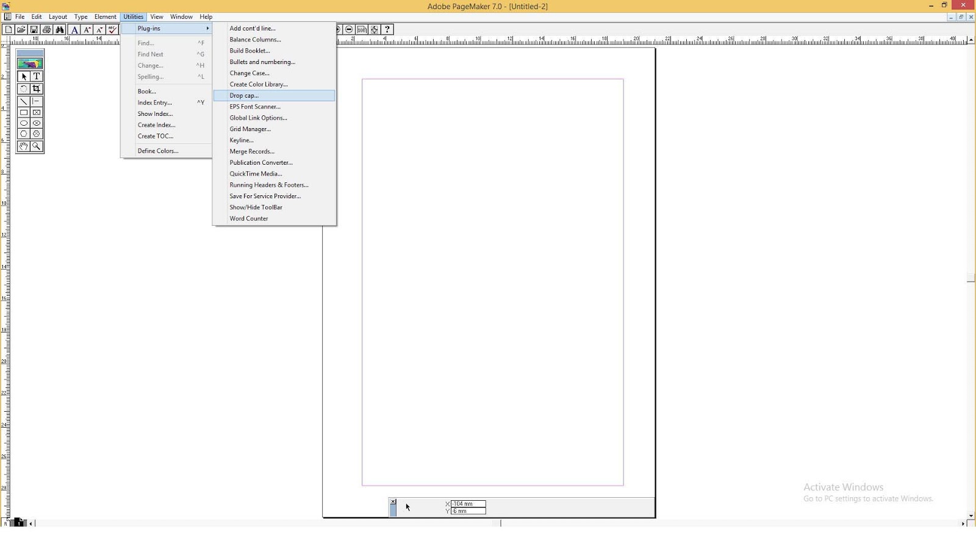Viewport: 976px width, 549px height.
Task: Select Add cont'd line... plug-in
Action: click(x=274, y=29)
